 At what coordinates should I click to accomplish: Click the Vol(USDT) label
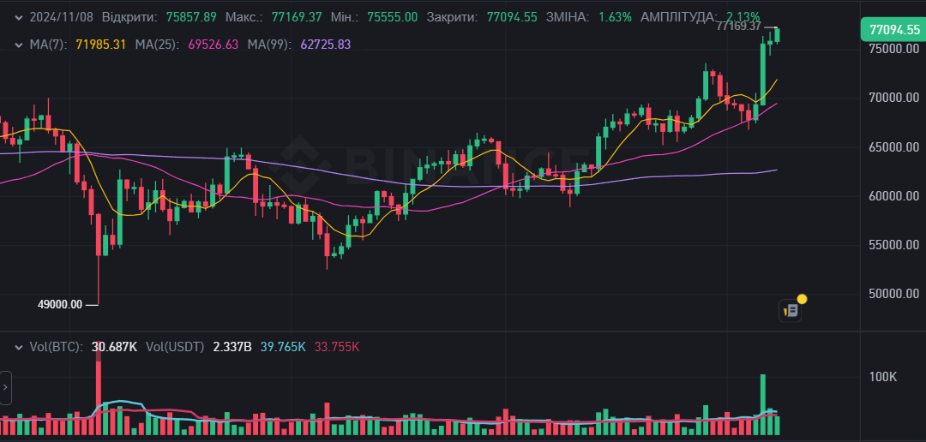[x=174, y=347]
